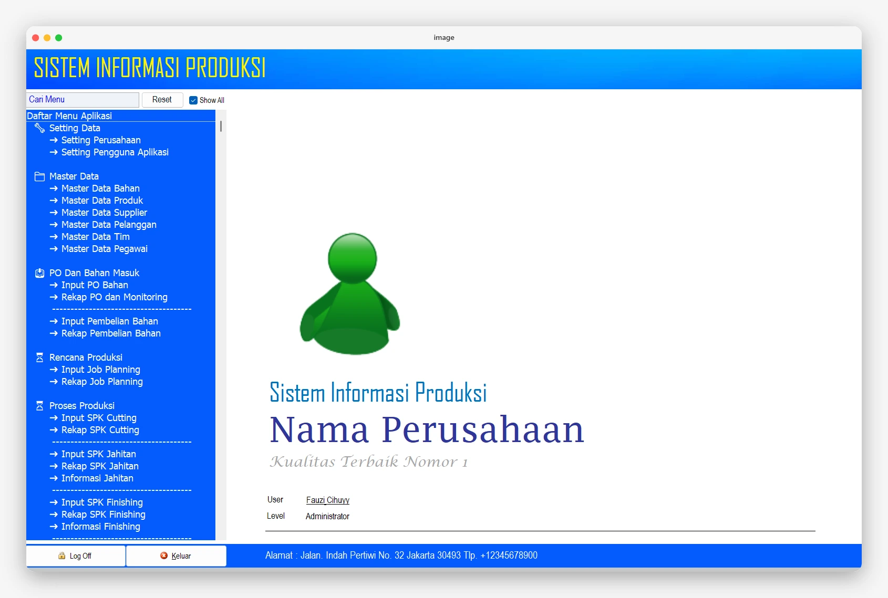Collapse the PO Dan Bahan Masuk group
The height and width of the screenshot is (598, 888).
click(94, 273)
